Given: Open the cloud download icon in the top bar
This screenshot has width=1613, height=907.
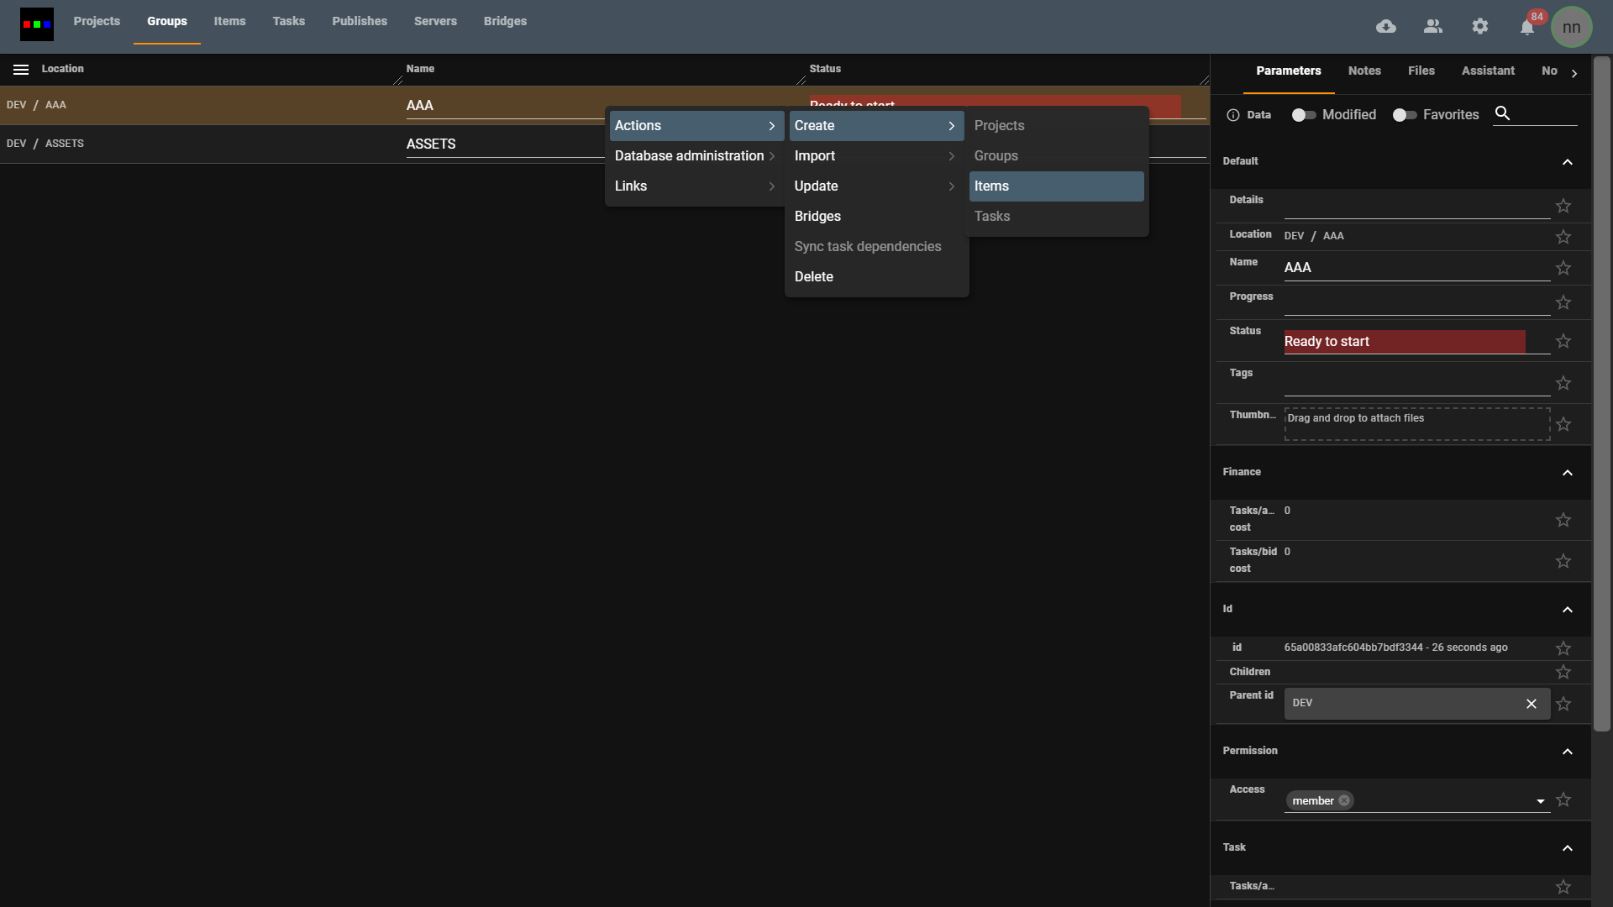Looking at the screenshot, I should click(x=1386, y=26).
